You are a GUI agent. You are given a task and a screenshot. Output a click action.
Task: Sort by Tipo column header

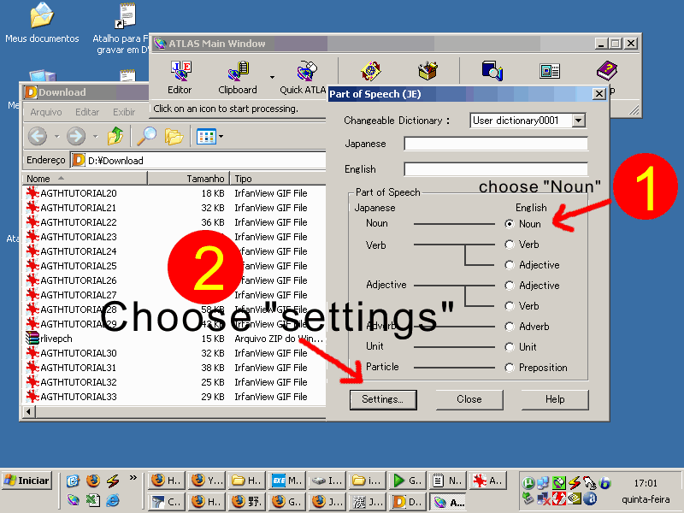[x=279, y=179]
